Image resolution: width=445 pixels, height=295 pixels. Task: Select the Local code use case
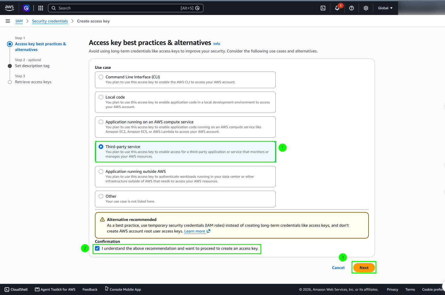[101, 97]
